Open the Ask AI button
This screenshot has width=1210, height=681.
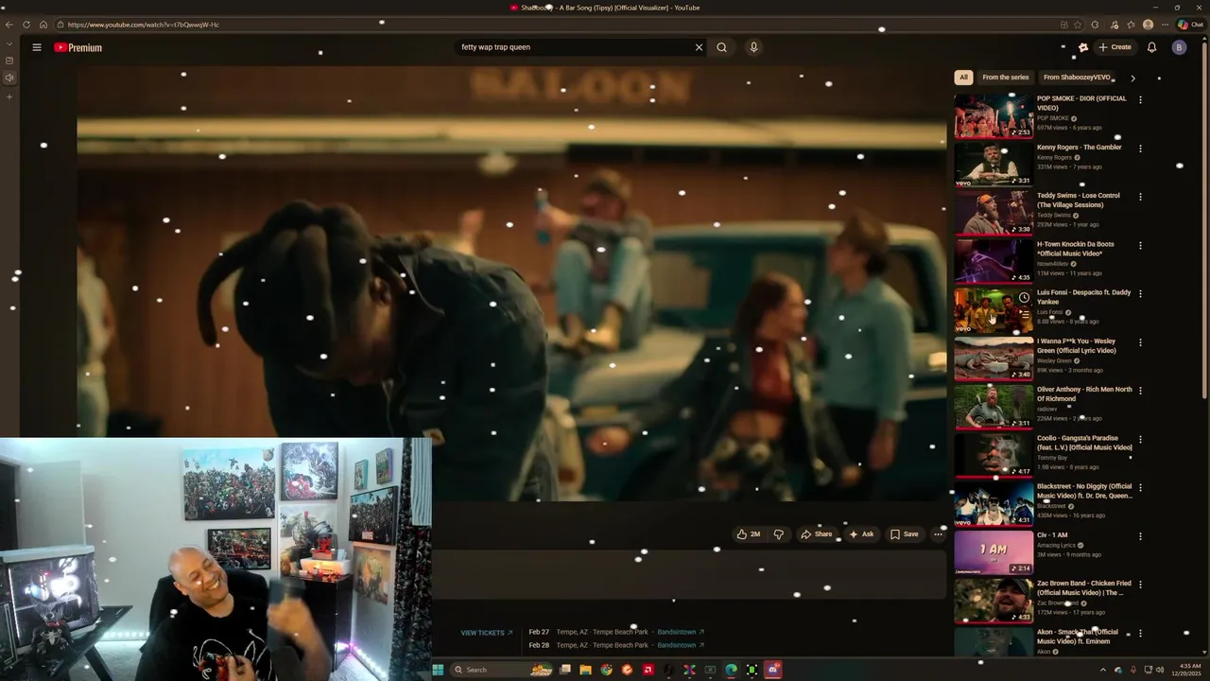(861, 534)
